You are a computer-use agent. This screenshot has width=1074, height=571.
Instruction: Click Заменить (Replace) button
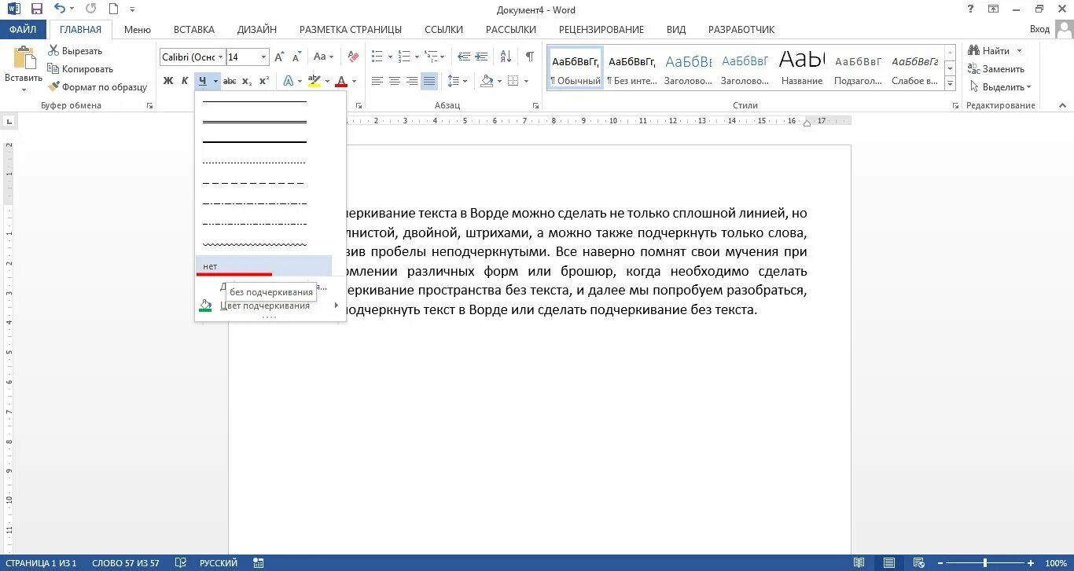coord(997,69)
